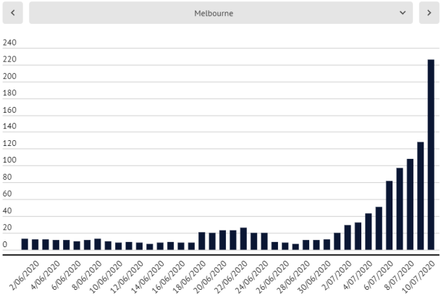441x297 pixels.
Task: Select the tallest bar for 10/07/2020
Action: point(431,155)
